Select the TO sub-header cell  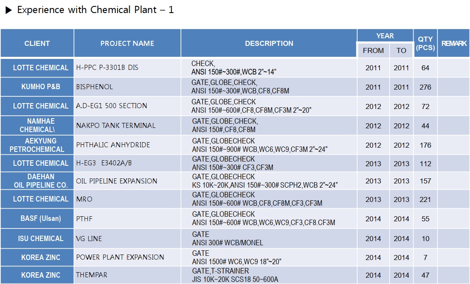pyautogui.click(x=401, y=50)
